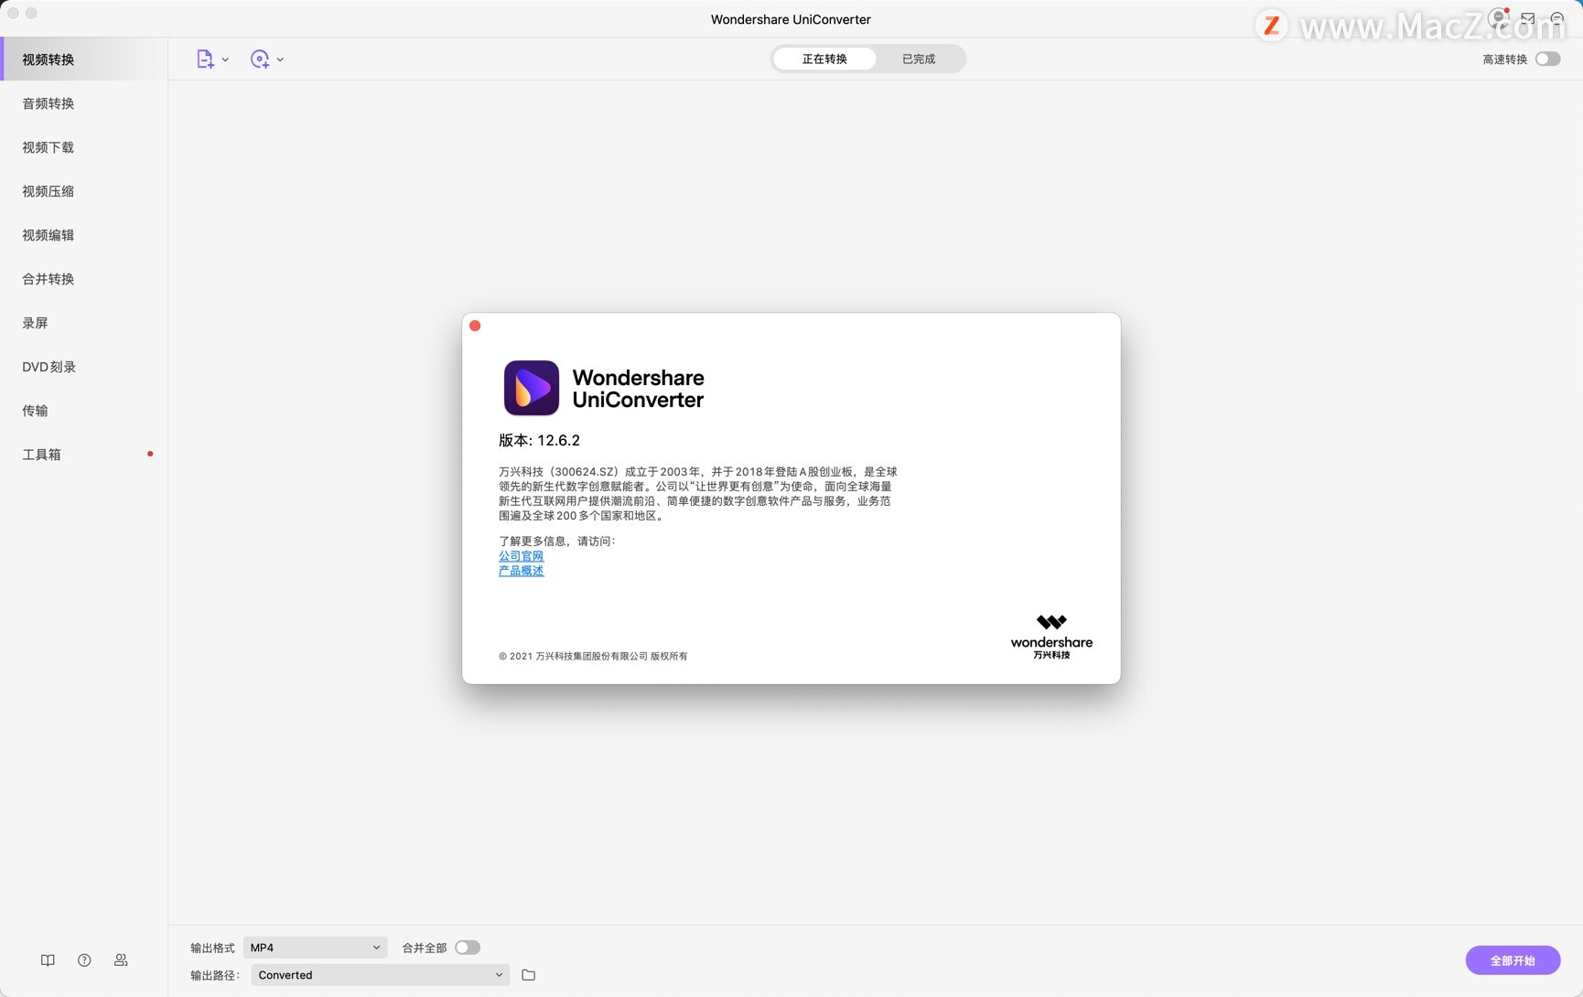This screenshot has width=1583, height=997.
Task: Close the About dialog with red button
Action: click(x=475, y=326)
